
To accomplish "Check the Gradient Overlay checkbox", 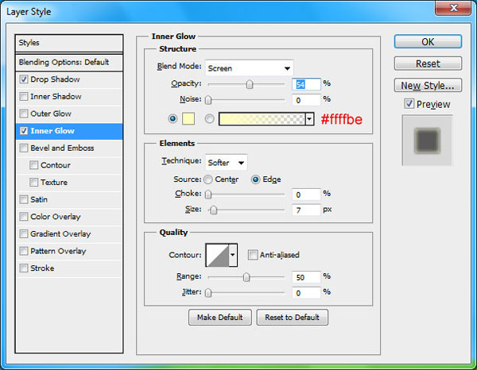I will [24, 234].
